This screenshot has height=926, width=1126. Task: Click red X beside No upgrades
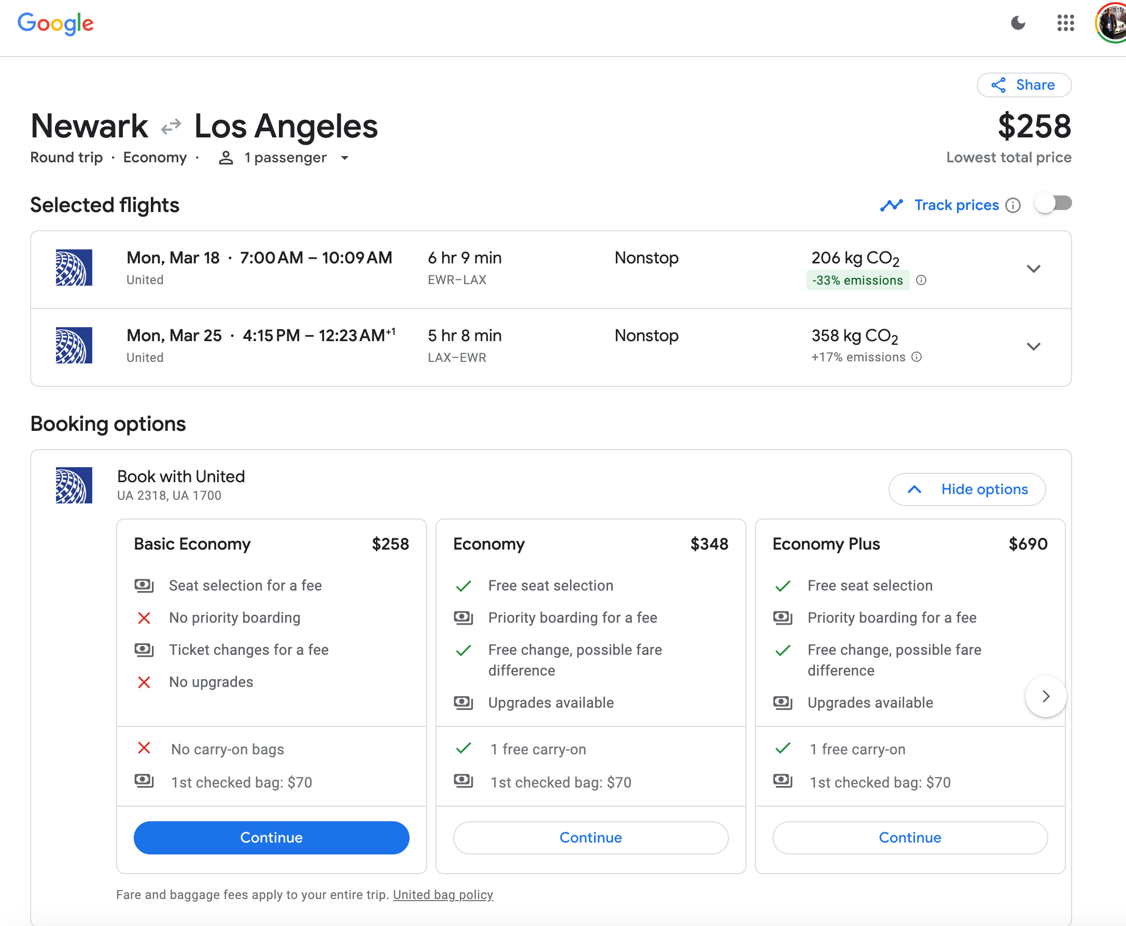(x=144, y=682)
